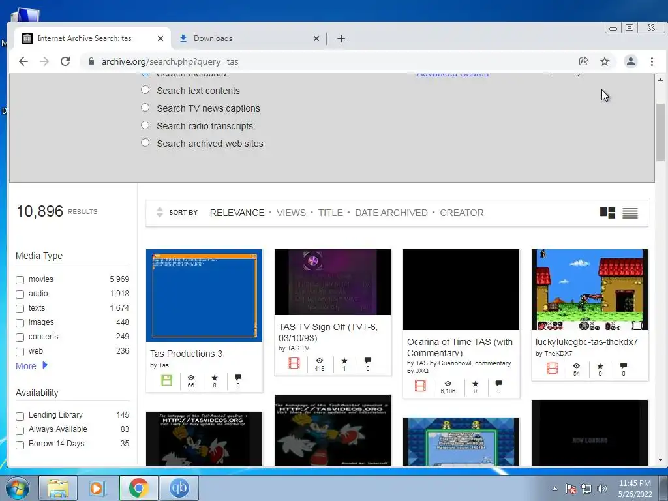
Task: Switch to tile view layout icon
Action: pos(607,213)
